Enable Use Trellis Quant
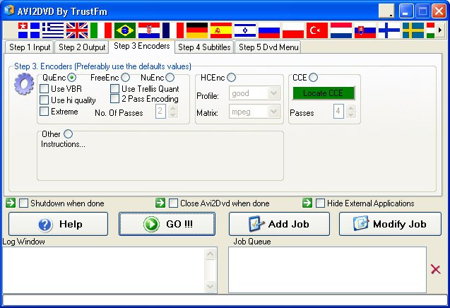Viewport: 450px width, 308px height. pos(114,89)
